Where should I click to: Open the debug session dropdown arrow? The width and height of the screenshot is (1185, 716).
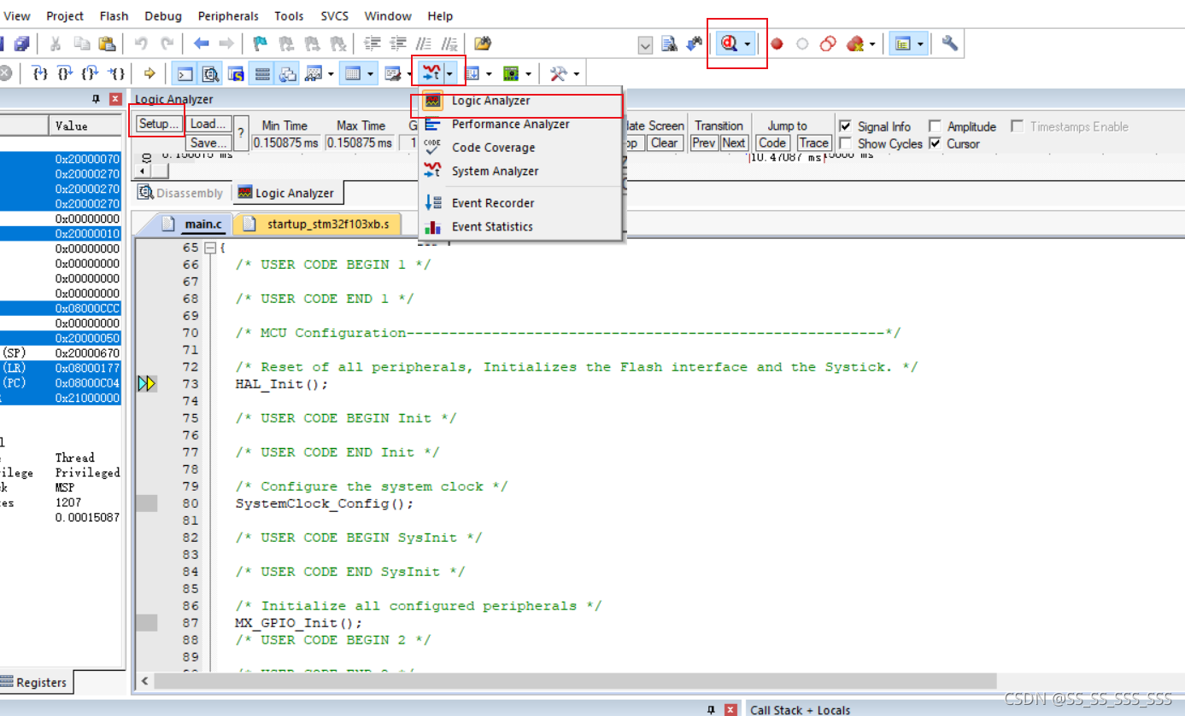coord(748,44)
